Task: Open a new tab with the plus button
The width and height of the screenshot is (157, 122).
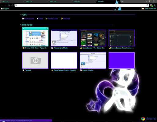Action: click(x=122, y=2)
